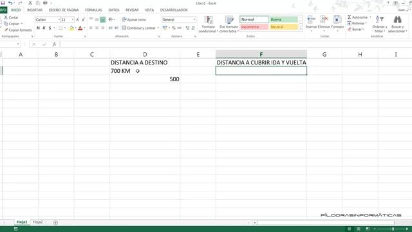
Task: Open the Rellenar fill dropdown
Action: [357, 23]
